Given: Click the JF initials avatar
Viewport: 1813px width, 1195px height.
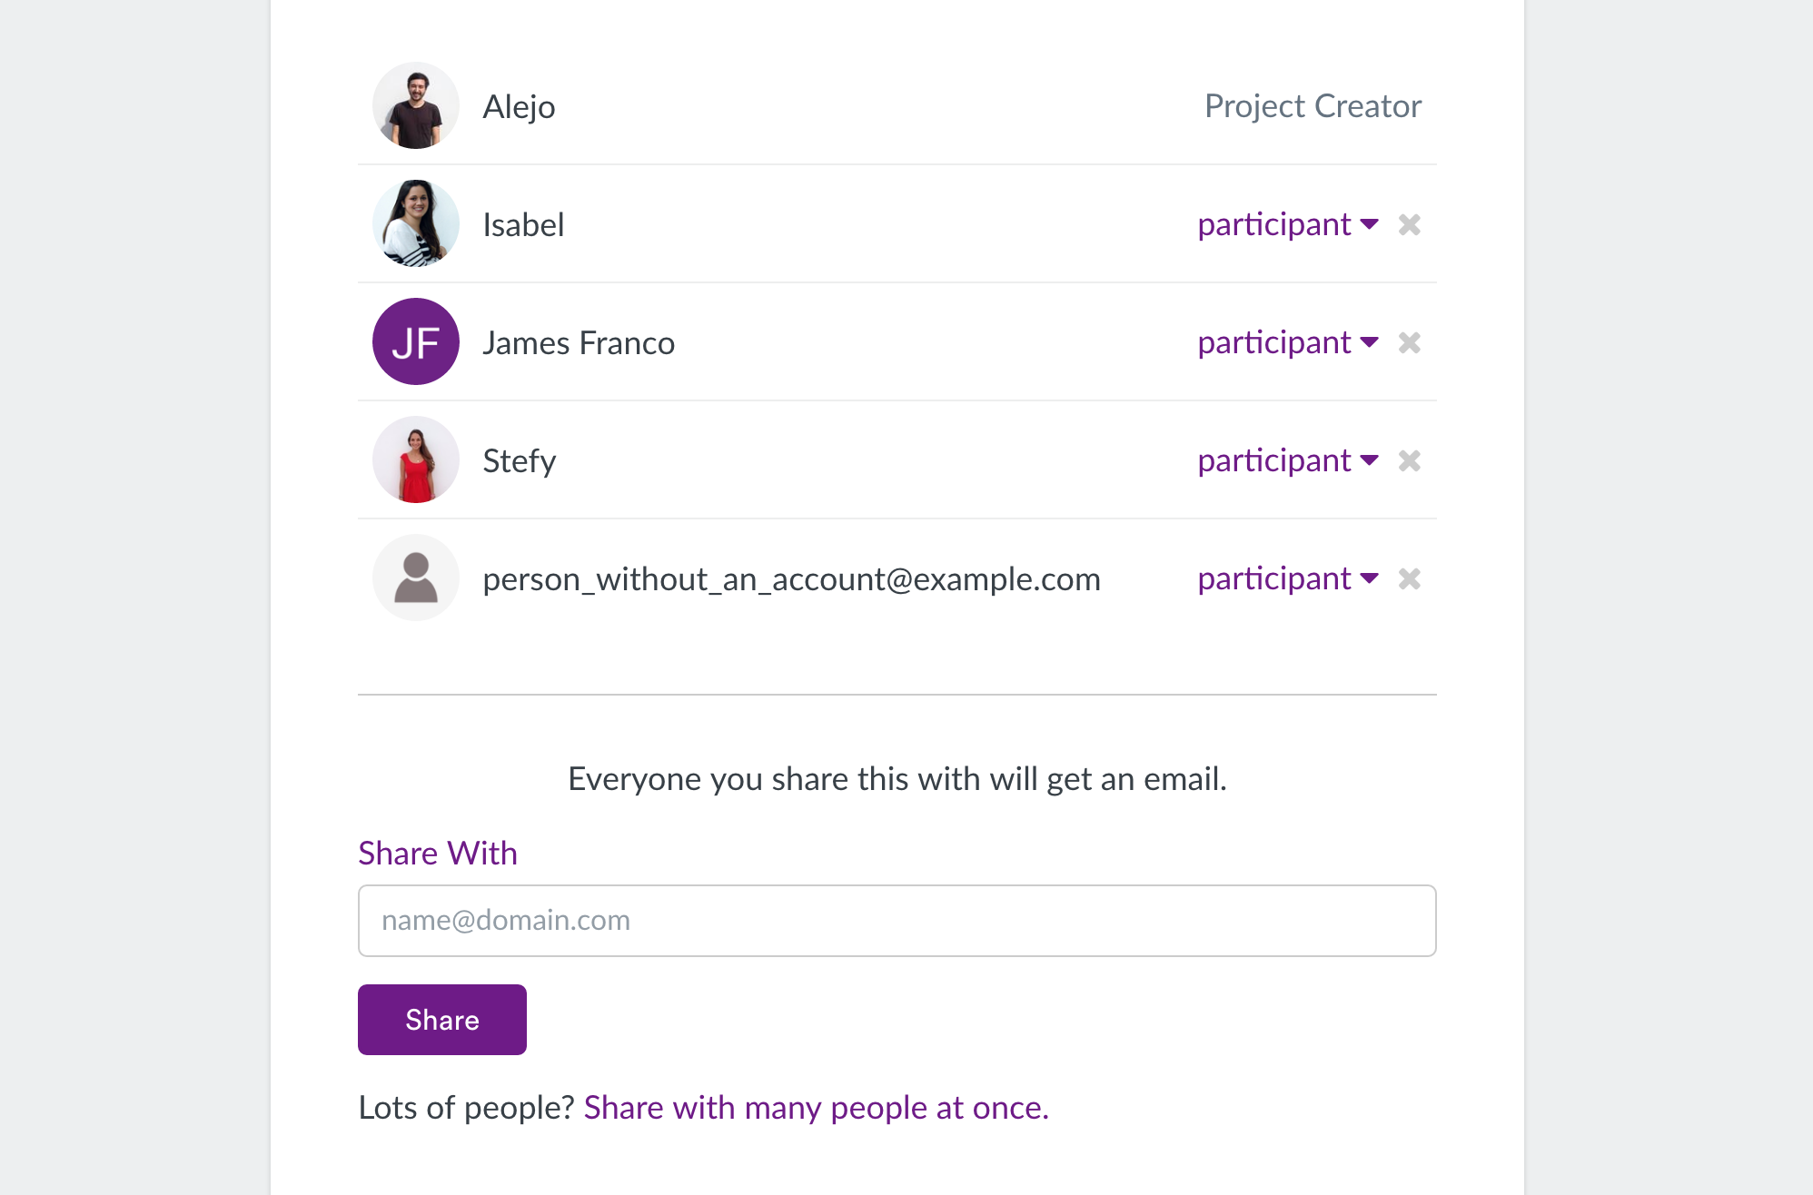Looking at the screenshot, I should 416,341.
